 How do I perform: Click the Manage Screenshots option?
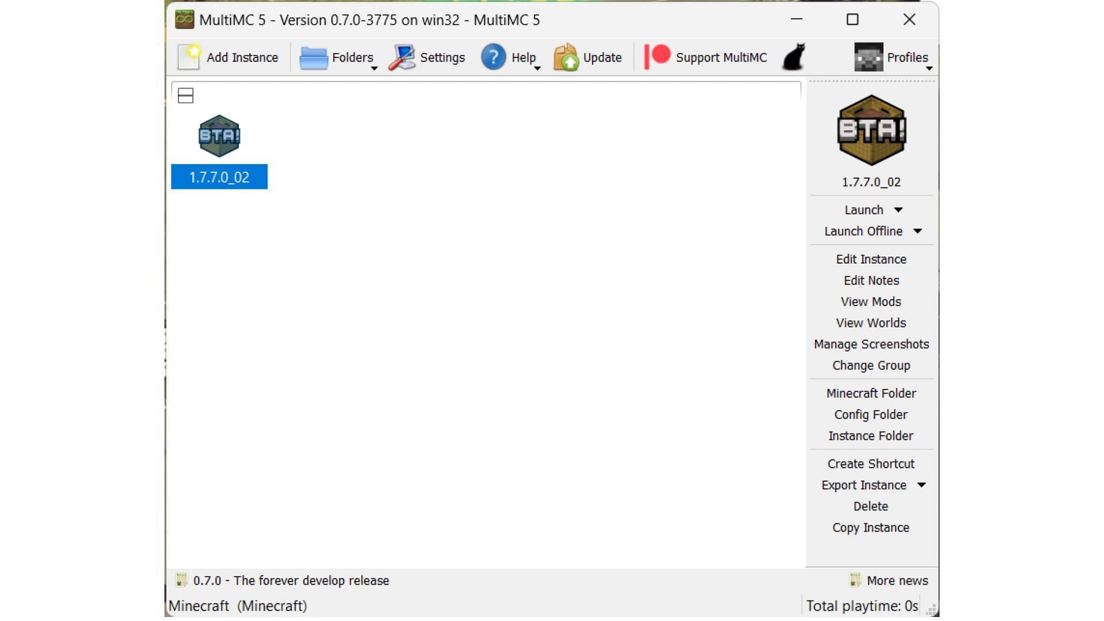pos(871,344)
